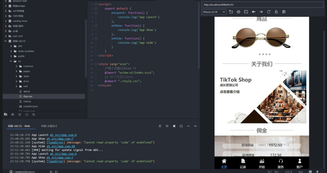Click the binoculars search icon below file tree

[x=12, y=114]
